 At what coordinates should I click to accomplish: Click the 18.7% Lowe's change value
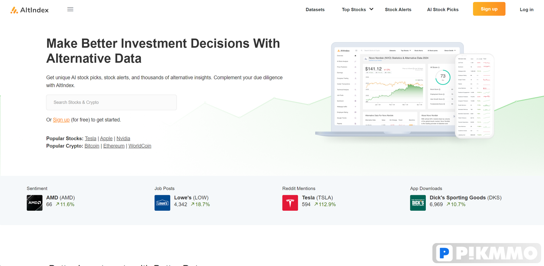[x=200, y=205]
